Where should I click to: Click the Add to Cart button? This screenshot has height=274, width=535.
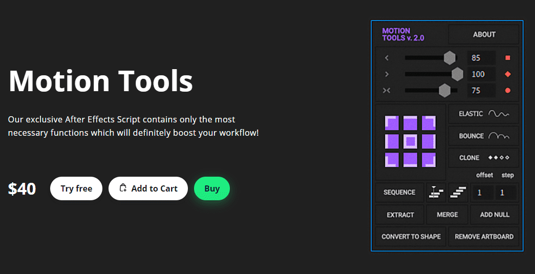tap(148, 188)
